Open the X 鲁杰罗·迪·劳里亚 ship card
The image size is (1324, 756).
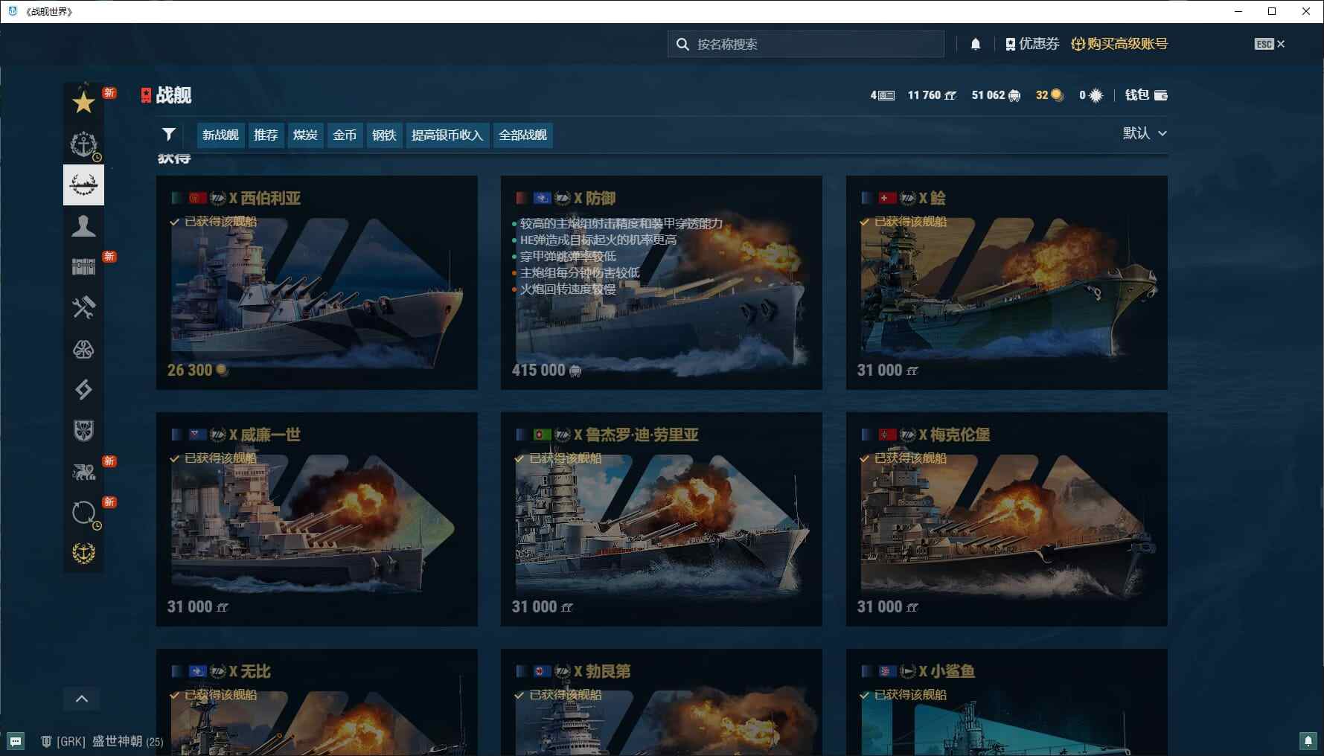click(662, 519)
